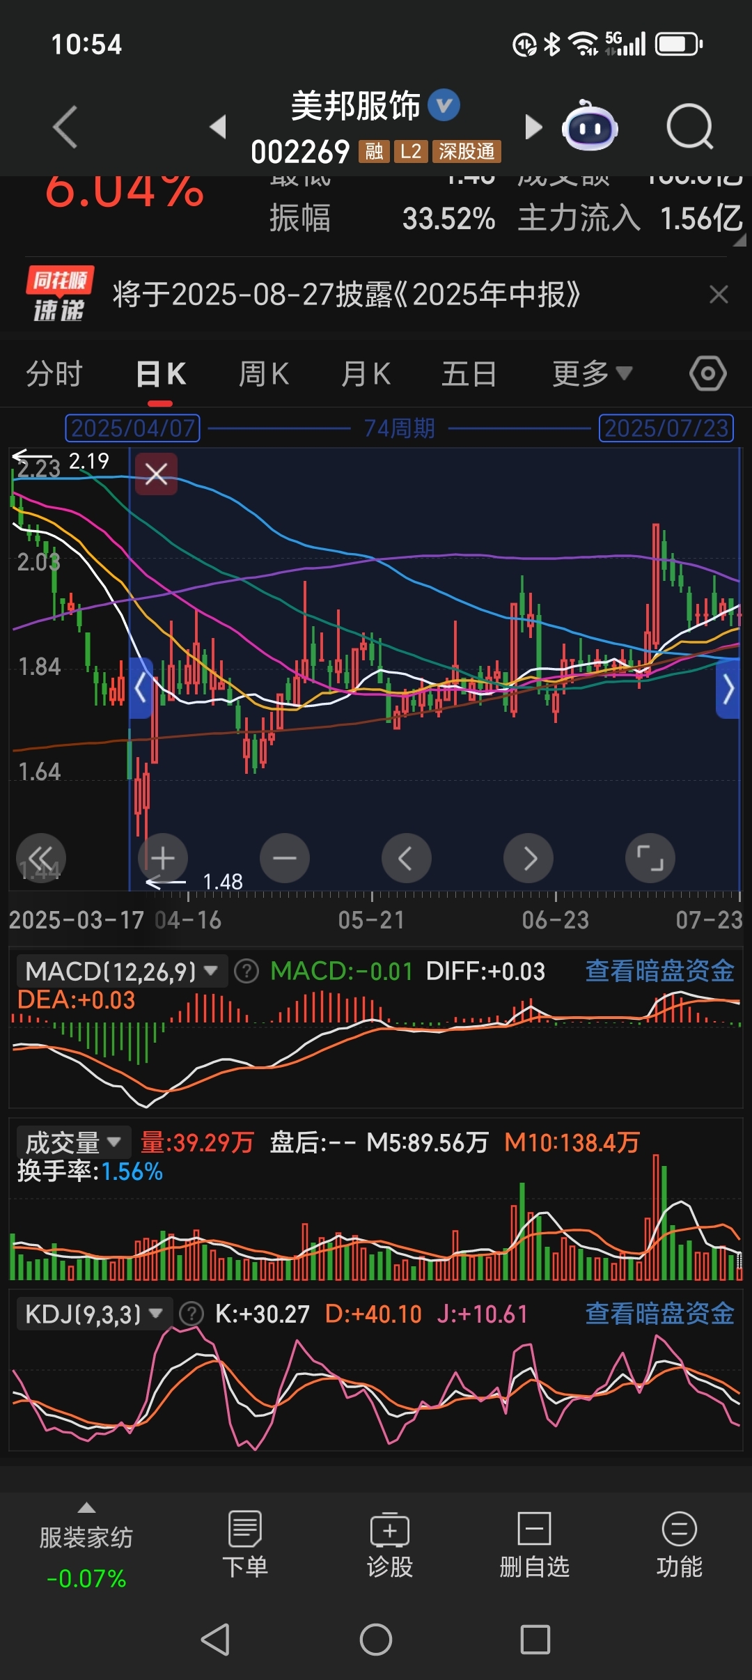Tap the start date 2025/04/07 box

pos(132,428)
